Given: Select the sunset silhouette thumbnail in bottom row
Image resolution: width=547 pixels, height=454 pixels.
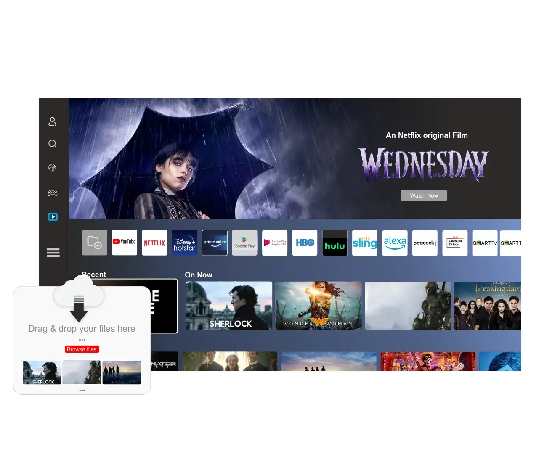Looking at the screenshot, I should pos(329,361).
